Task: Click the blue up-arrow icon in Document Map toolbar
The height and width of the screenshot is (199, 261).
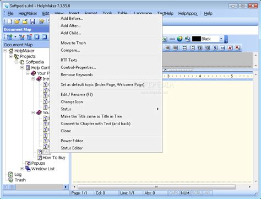Action: (45, 37)
